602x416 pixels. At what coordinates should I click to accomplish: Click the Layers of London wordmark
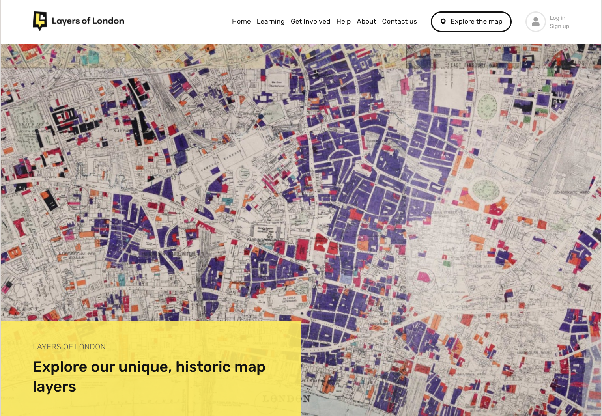pos(88,21)
